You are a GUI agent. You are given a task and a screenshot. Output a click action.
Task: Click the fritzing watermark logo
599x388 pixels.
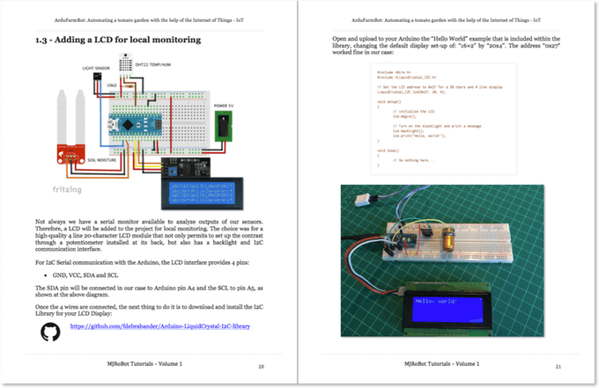click(67, 189)
